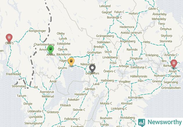The width and height of the screenshot is (183, 127).
Task: Click the Kongsvinger station label
Action: [x=37, y=31]
